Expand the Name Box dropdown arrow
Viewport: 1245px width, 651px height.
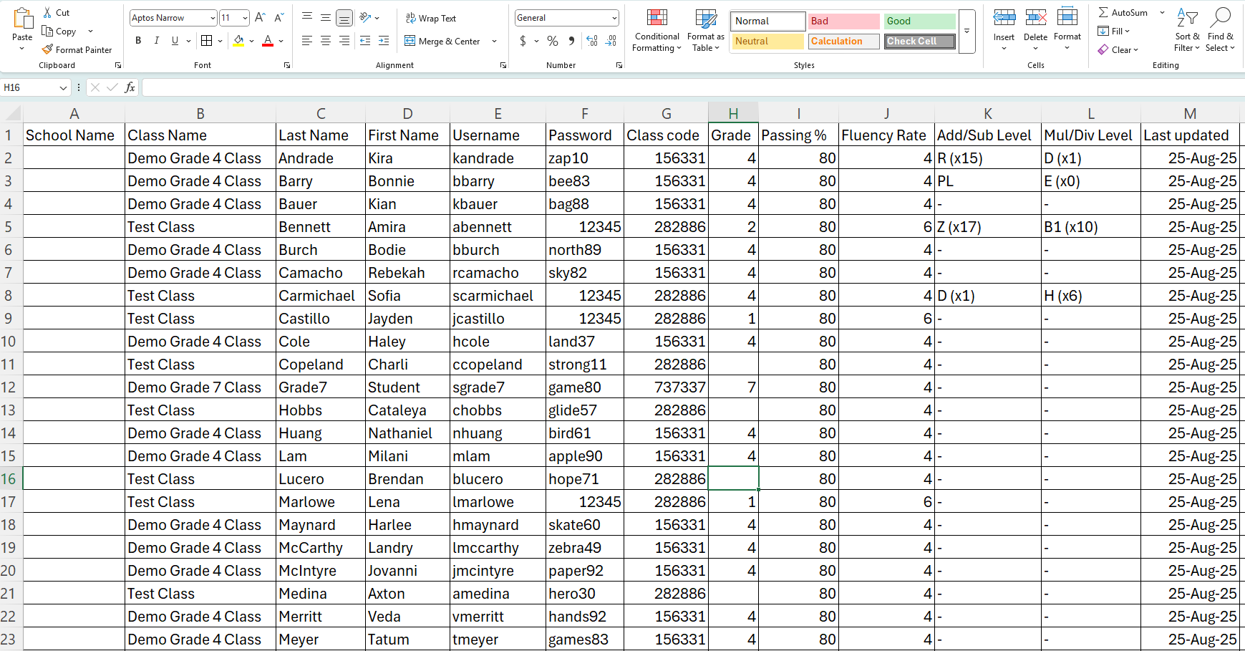click(x=63, y=87)
